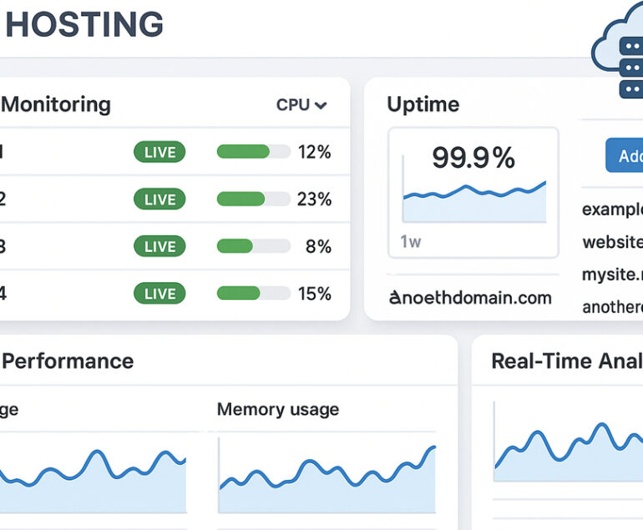Select the 1w time range label
643x530 pixels.
pyautogui.click(x=410, y=242)
